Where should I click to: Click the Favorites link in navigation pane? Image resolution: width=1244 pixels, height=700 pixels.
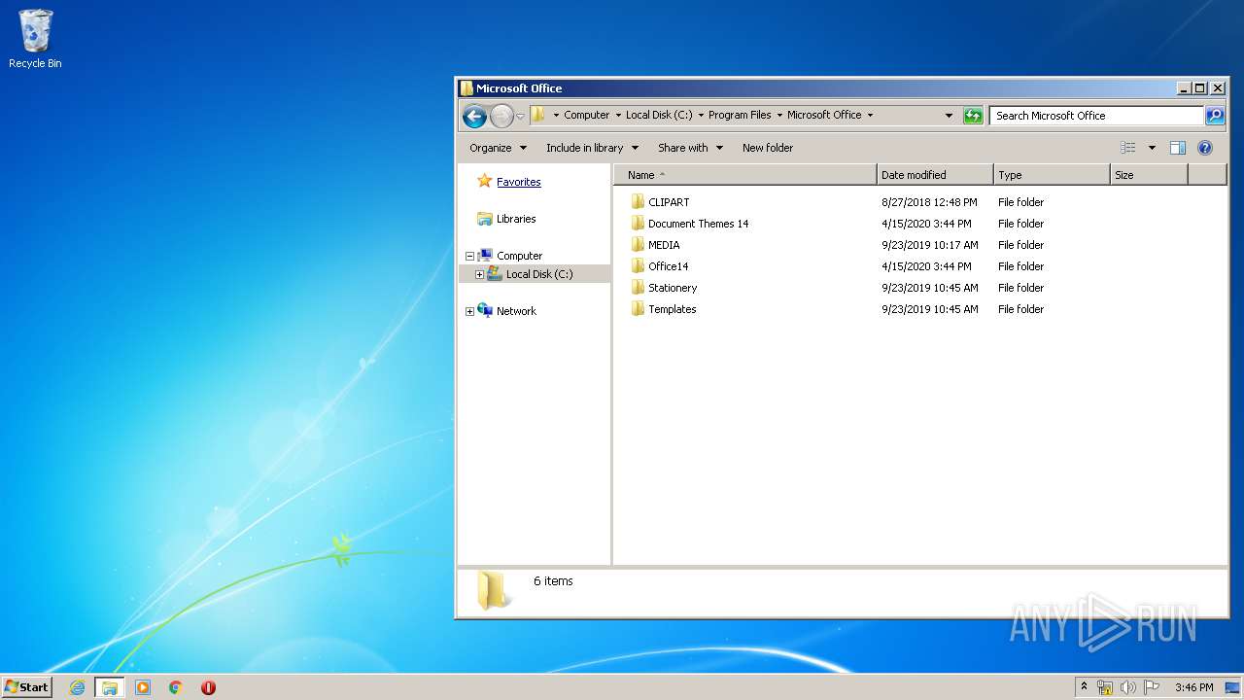pos(519,182)
